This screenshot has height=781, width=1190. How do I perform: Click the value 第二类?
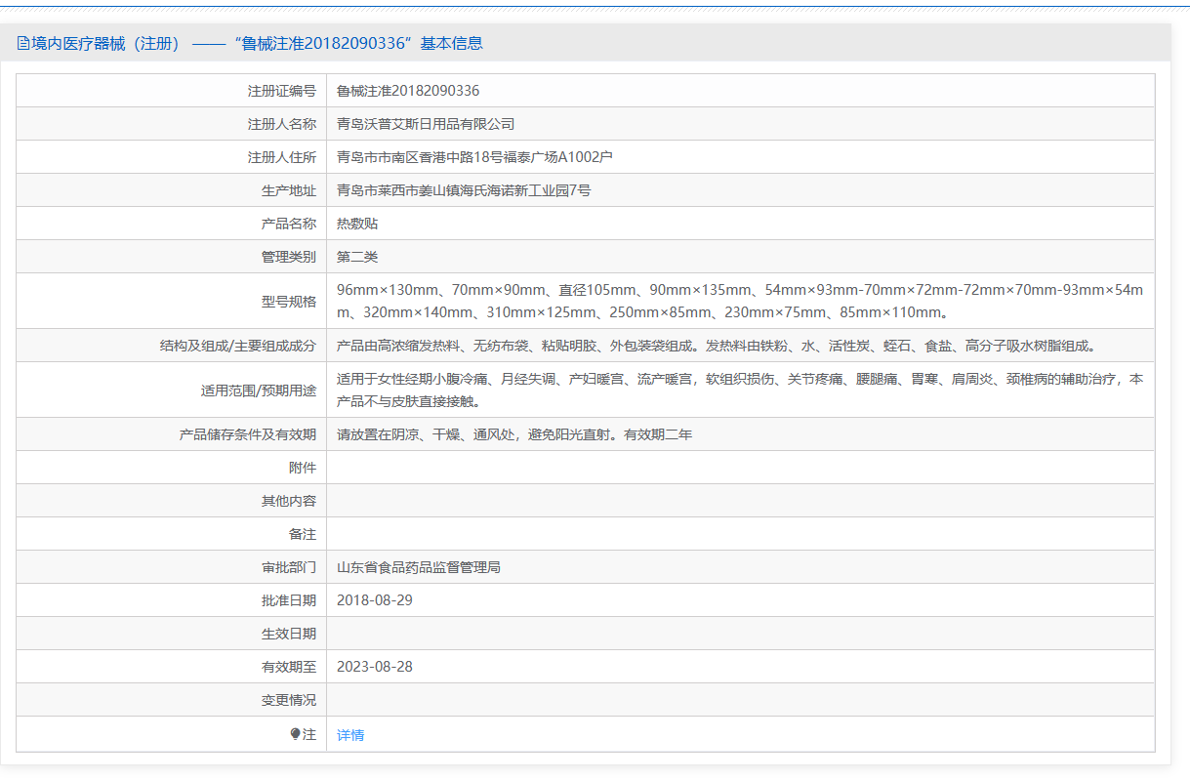click(357, 257)
